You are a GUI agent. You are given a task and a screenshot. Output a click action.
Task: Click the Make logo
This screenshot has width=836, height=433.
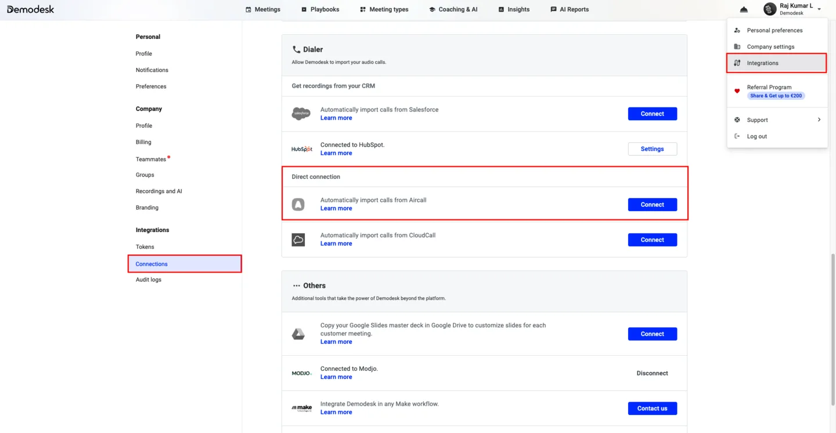click(x=302, y=408)
